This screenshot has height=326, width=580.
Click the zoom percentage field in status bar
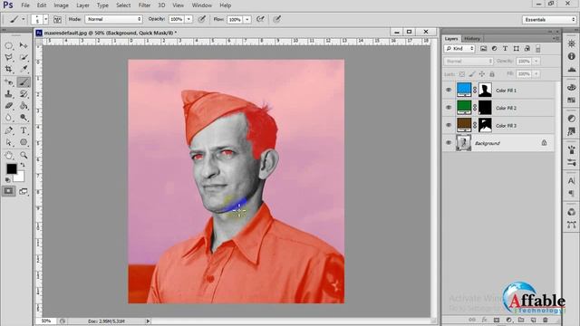point(46,321)
